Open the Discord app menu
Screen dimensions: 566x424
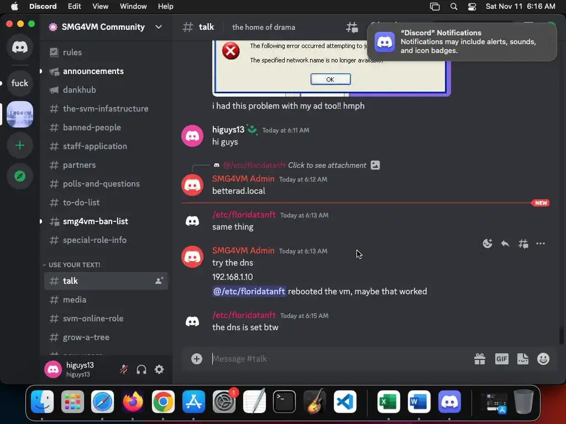[x=43, y=7]
